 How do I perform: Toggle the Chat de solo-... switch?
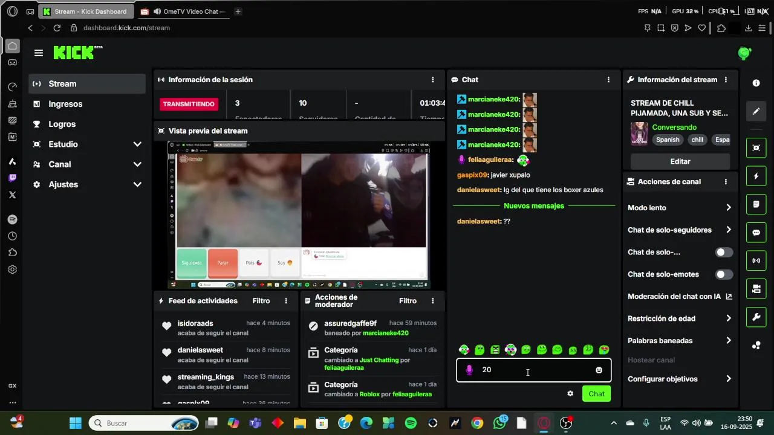click(724, 253)
